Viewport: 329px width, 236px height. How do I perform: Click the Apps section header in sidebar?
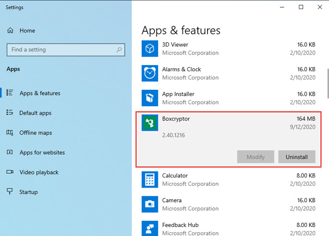pos(13,69)
